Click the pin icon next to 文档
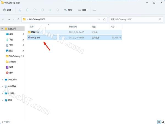 click(x=23, y=45)
